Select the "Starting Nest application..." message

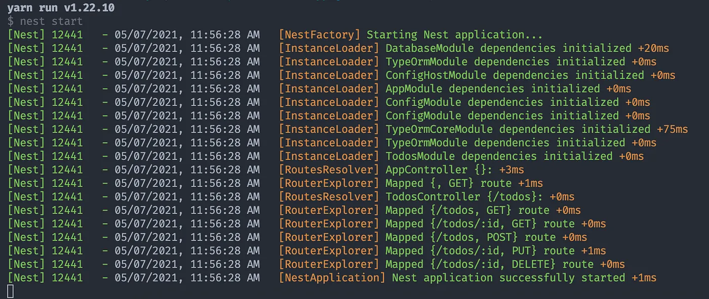[454, 35]
